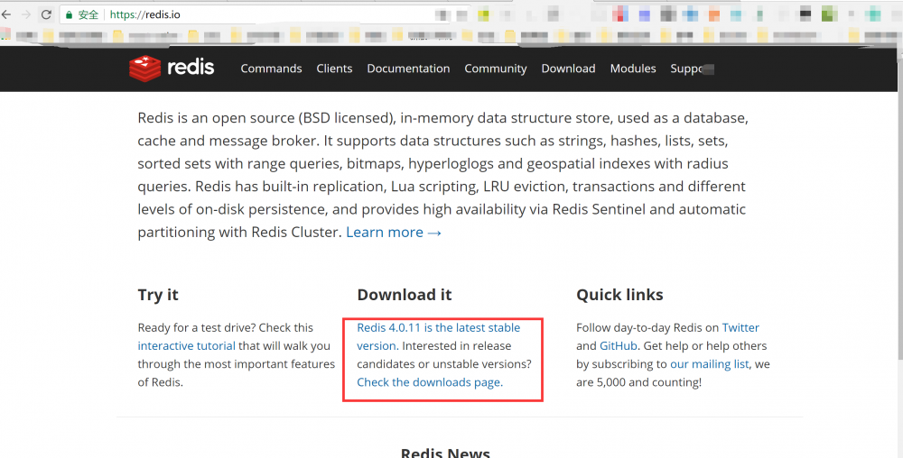
Task: Open the Twitter link
Action: pyautogui.click(x=740, y=327)
